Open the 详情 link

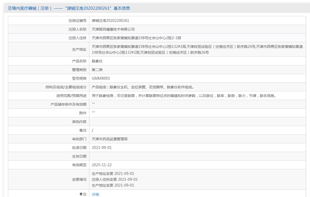coord(95,194)
